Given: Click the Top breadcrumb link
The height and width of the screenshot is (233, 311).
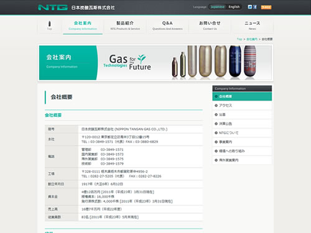Looking at the screenshot, I should (239, 39).
